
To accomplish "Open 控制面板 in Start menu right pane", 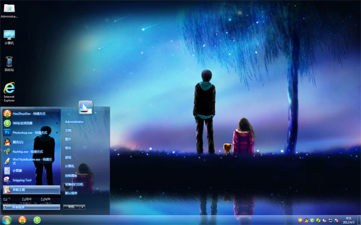I will (71, 176).
